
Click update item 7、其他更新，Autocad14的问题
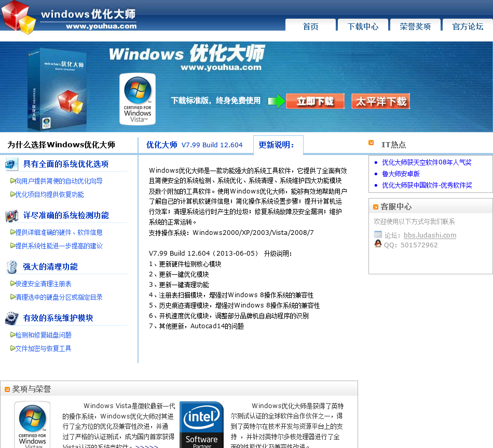196,326
